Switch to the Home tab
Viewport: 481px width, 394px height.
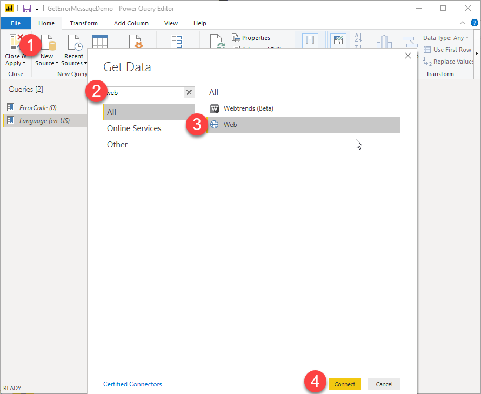pos(46,23)
